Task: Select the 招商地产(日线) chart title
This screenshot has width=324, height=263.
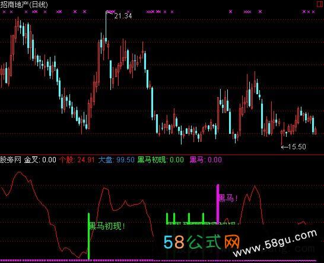Action: point(24,5)
